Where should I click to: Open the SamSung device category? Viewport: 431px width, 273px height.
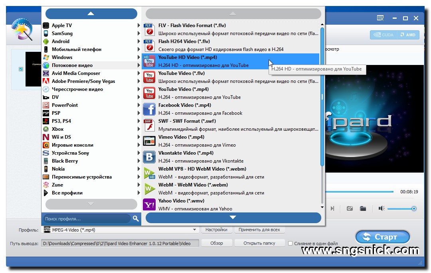(x=91, y=33)
